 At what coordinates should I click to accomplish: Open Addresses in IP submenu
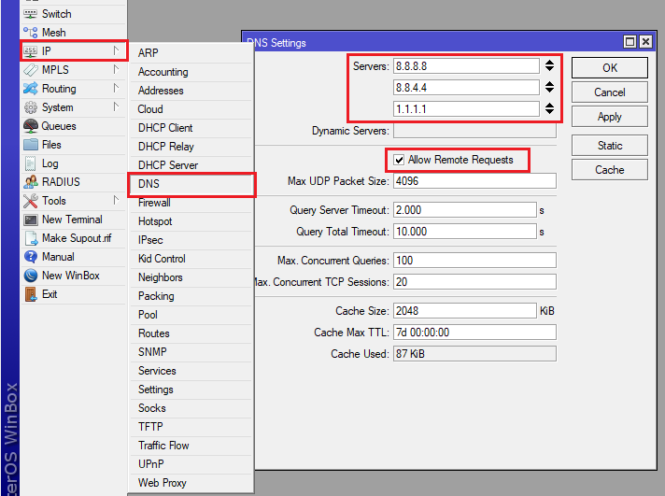click(x=191, y=91)
